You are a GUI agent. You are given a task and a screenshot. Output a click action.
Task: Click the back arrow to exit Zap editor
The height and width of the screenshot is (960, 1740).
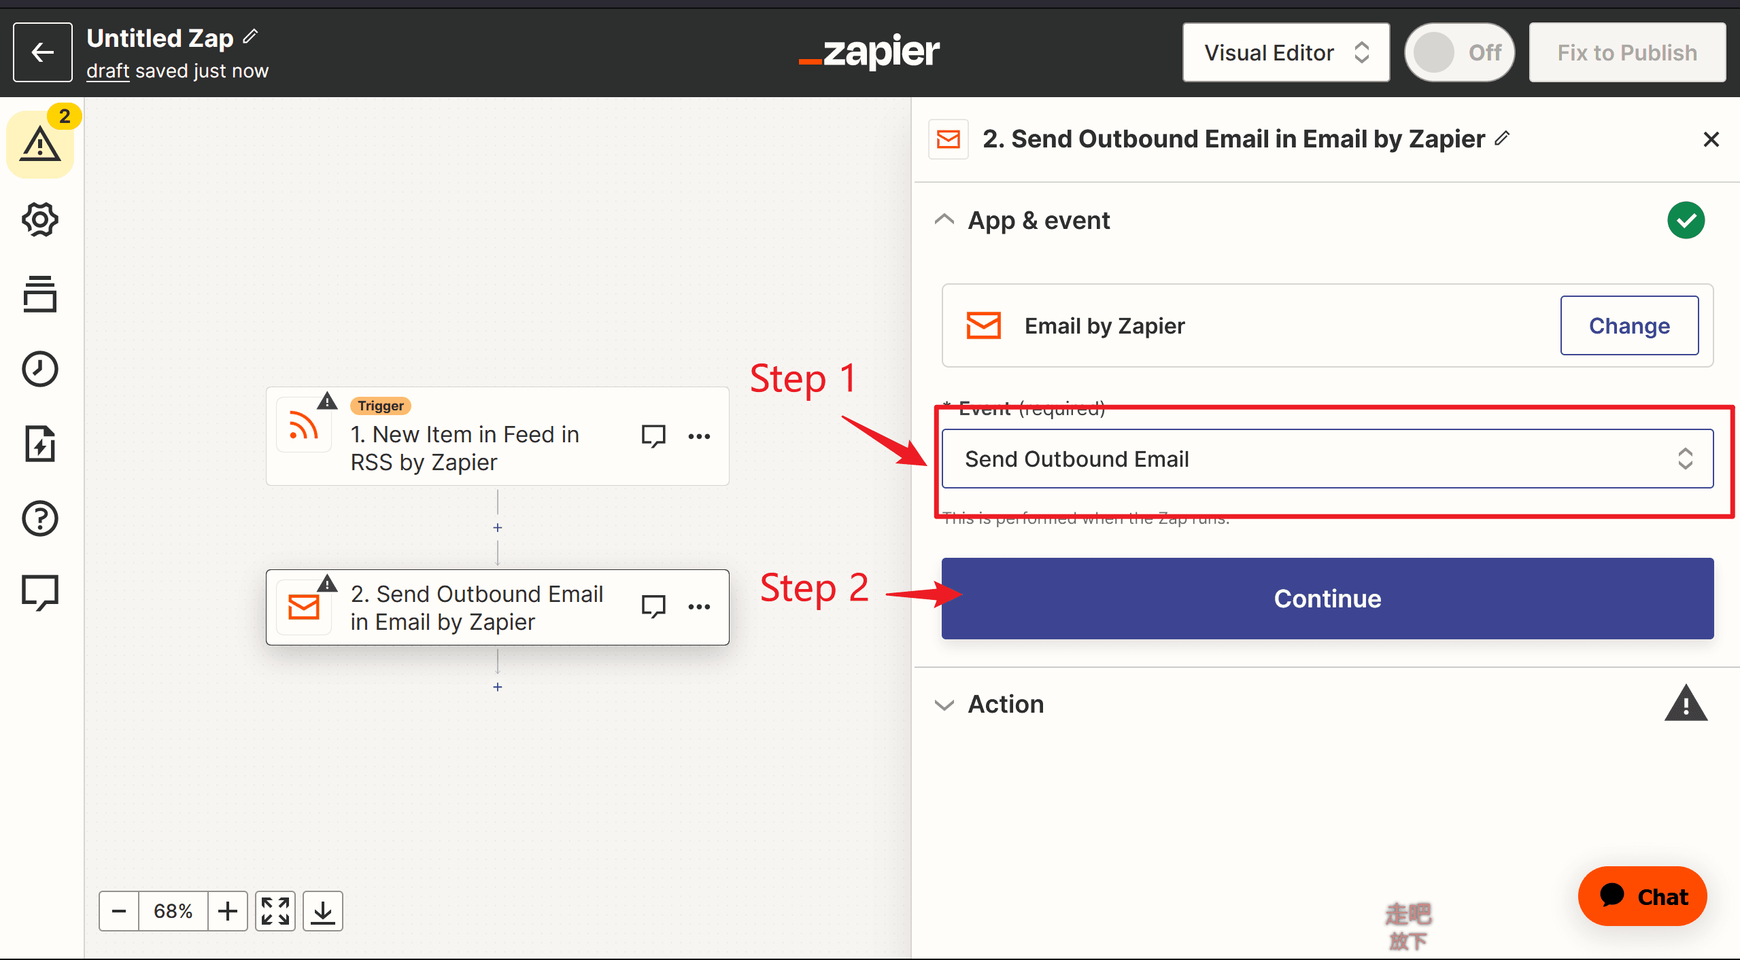point(41,52)
